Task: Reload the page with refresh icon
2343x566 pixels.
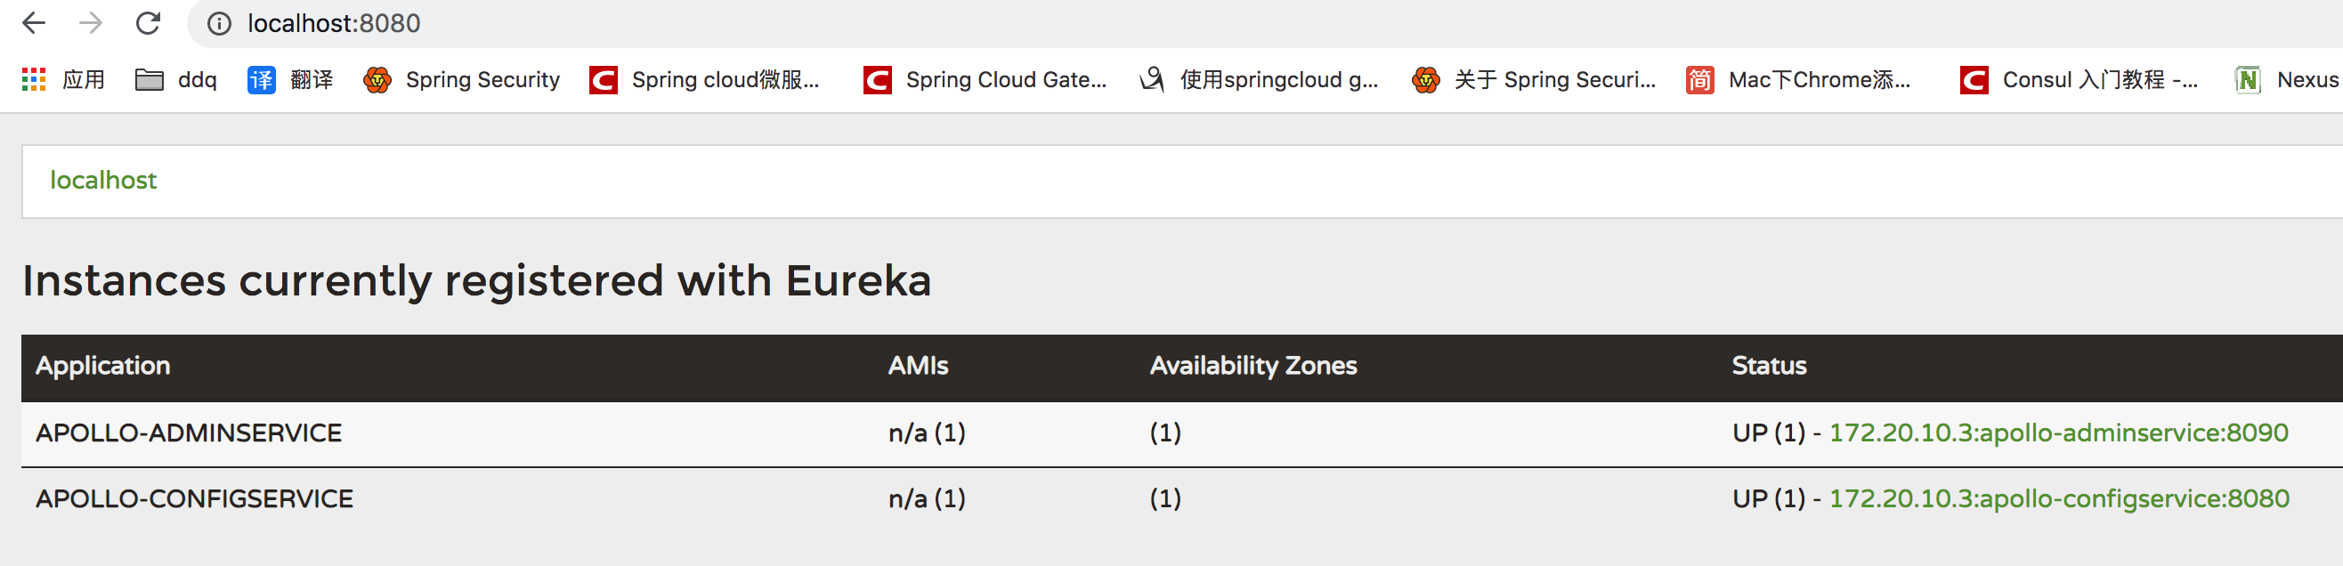Action: [148, 23]
